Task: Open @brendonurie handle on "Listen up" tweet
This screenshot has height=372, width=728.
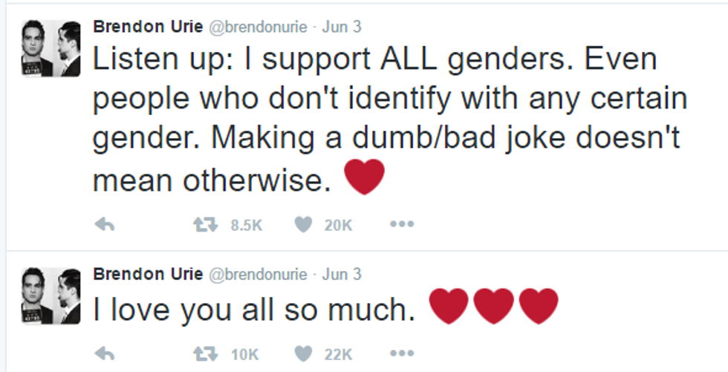Action: 258,27
